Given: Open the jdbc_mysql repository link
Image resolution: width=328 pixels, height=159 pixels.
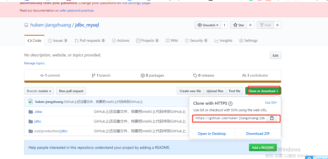Looking at the screenshot, I should pyautogui.click(x=87, y=25).
